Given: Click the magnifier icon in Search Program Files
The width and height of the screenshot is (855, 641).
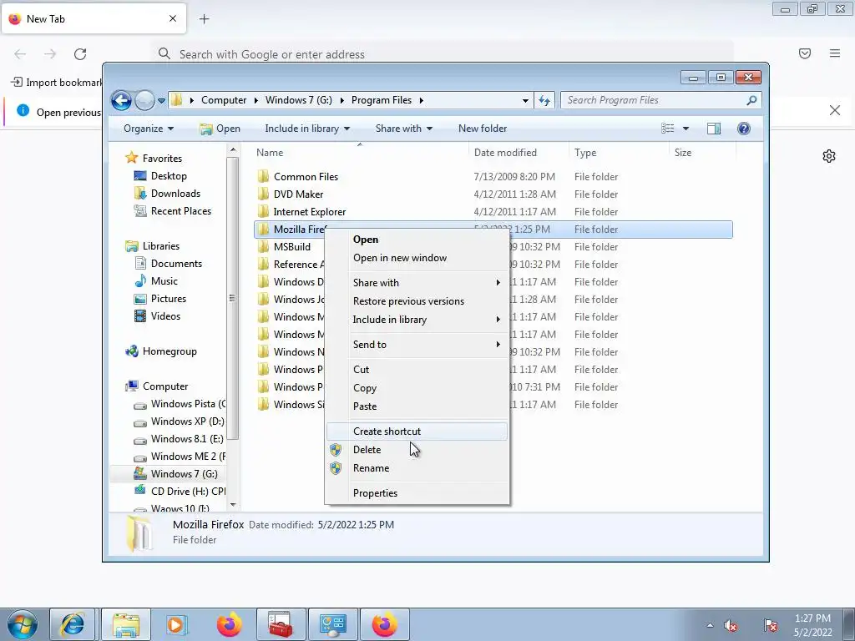Looking at the screenshot, I should 751,100.
